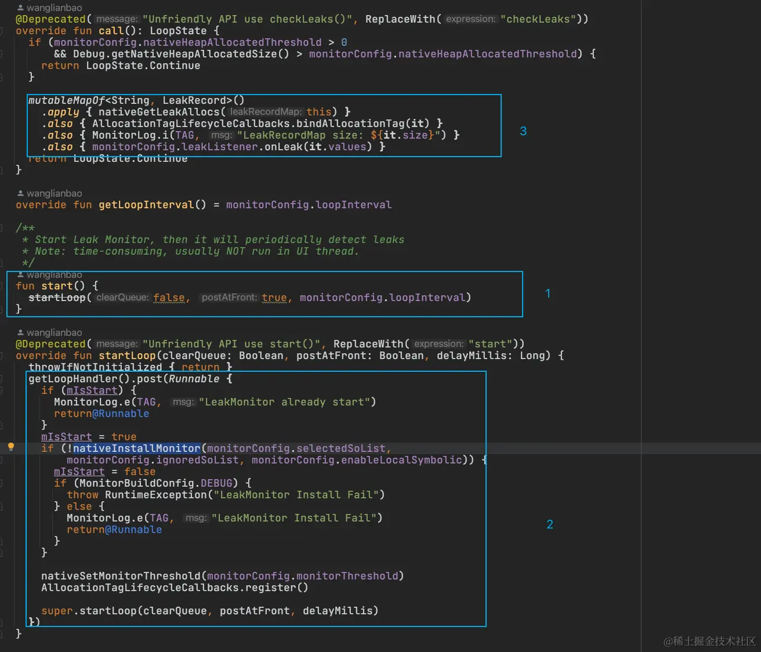This screenshot has height=652, width=761.
Task: Click the highlighted nativeInstallMonitor call
Action: [137, 448]
